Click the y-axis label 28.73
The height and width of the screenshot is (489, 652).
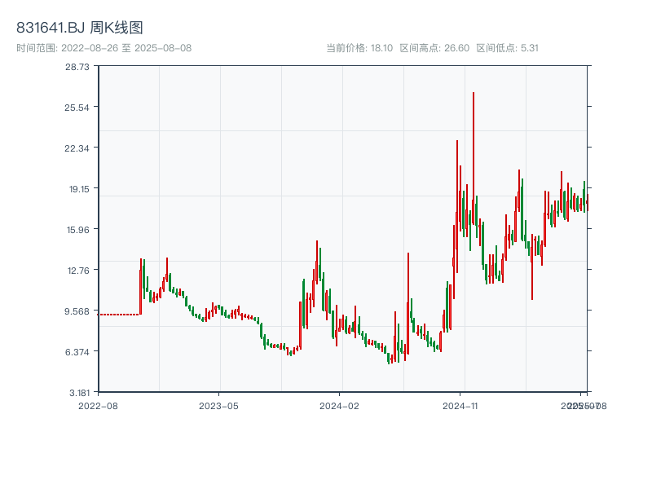(77, 67)
